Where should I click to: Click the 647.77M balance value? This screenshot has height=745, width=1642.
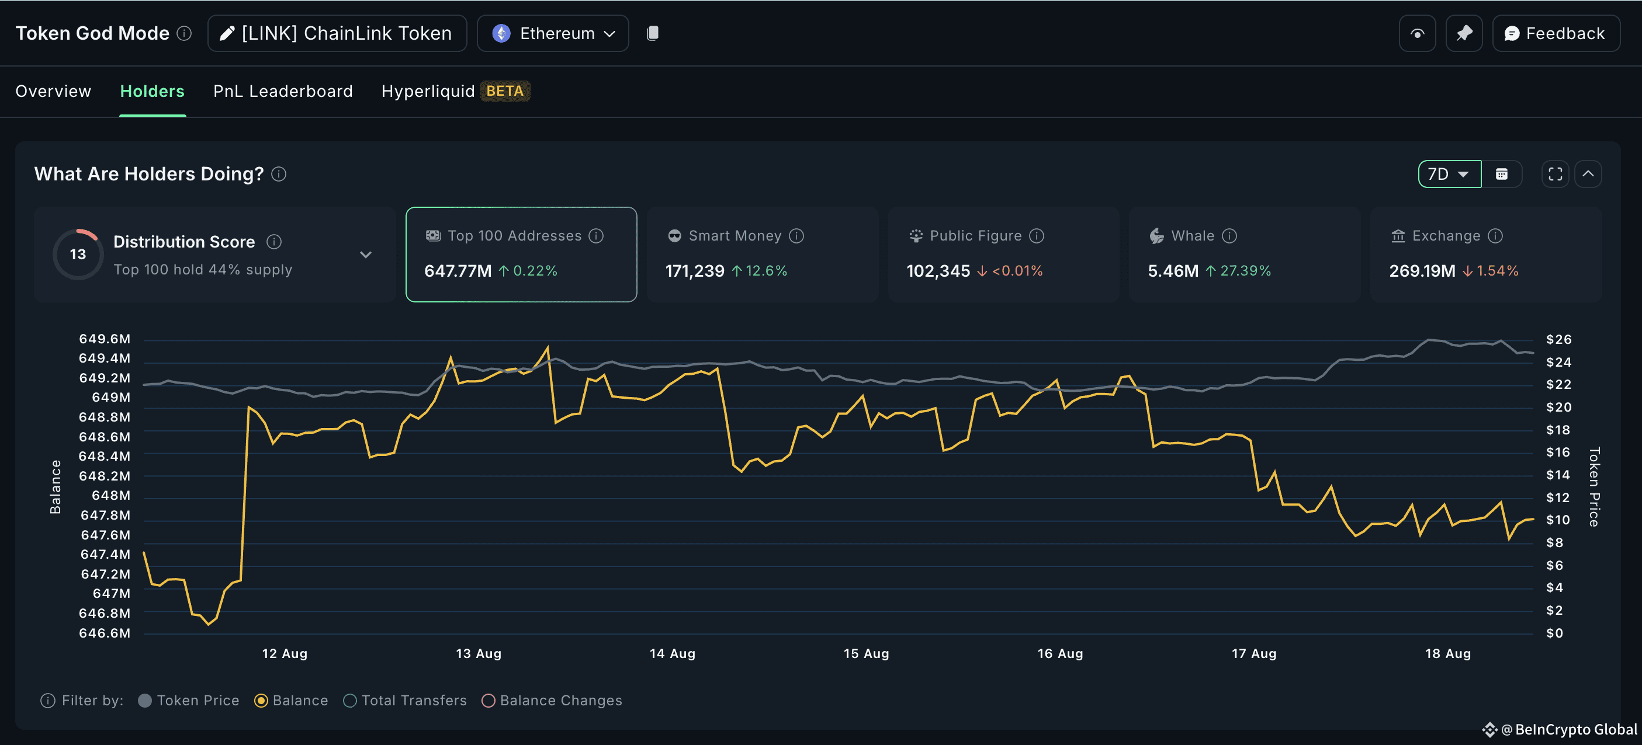point(458,271)
